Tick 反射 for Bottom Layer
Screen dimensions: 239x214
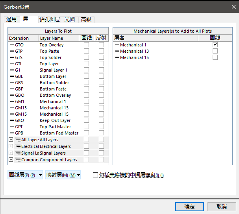click(101, 76)
